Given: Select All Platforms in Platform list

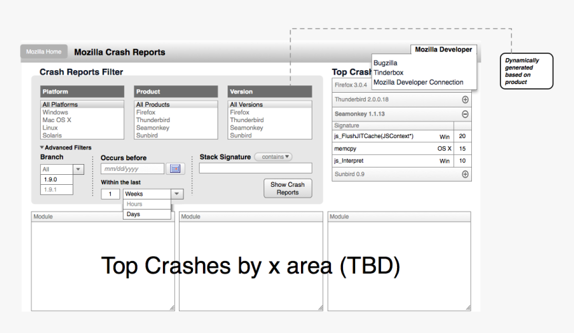Looking at the screenshot, I should pos(82,104).
